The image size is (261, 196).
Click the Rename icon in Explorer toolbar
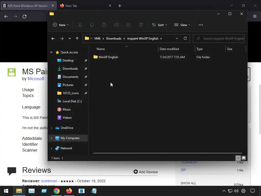116,25
